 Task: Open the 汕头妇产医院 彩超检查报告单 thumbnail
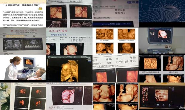(x=69, y=41)
